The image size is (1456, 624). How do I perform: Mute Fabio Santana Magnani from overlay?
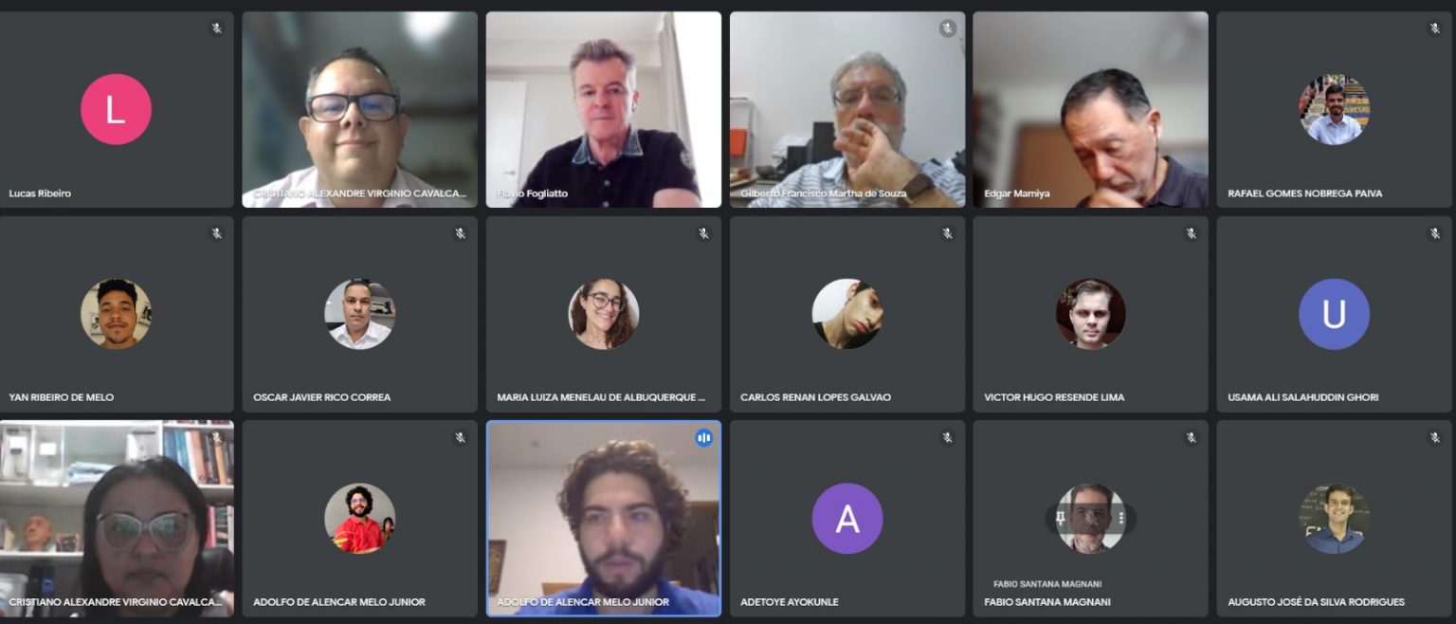pos(1091,518)
